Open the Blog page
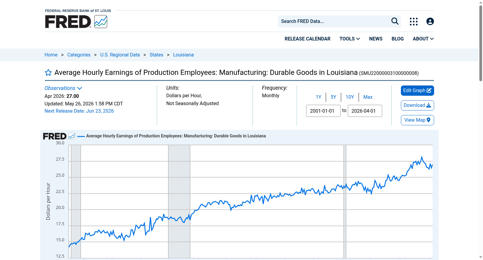The width and height of the screenshot is (483, 260). pos(398,39)
